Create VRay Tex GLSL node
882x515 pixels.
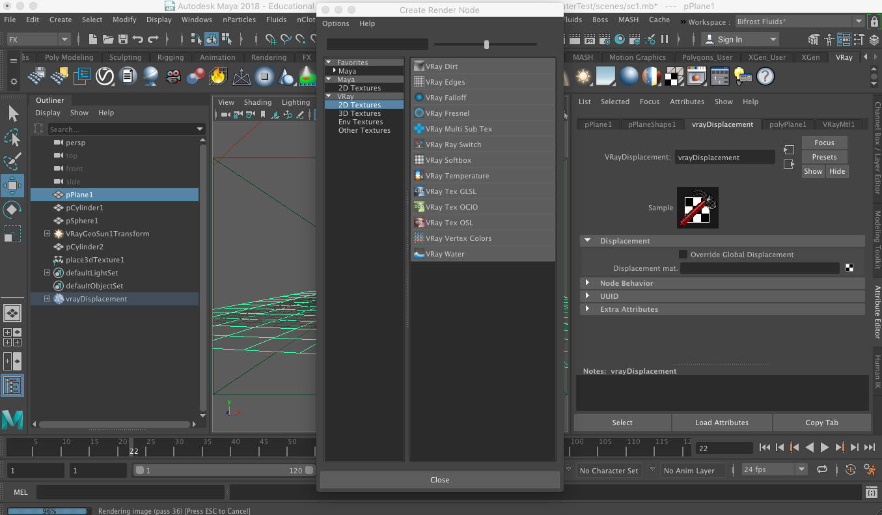pyautogui.click(x=482, y=191)
